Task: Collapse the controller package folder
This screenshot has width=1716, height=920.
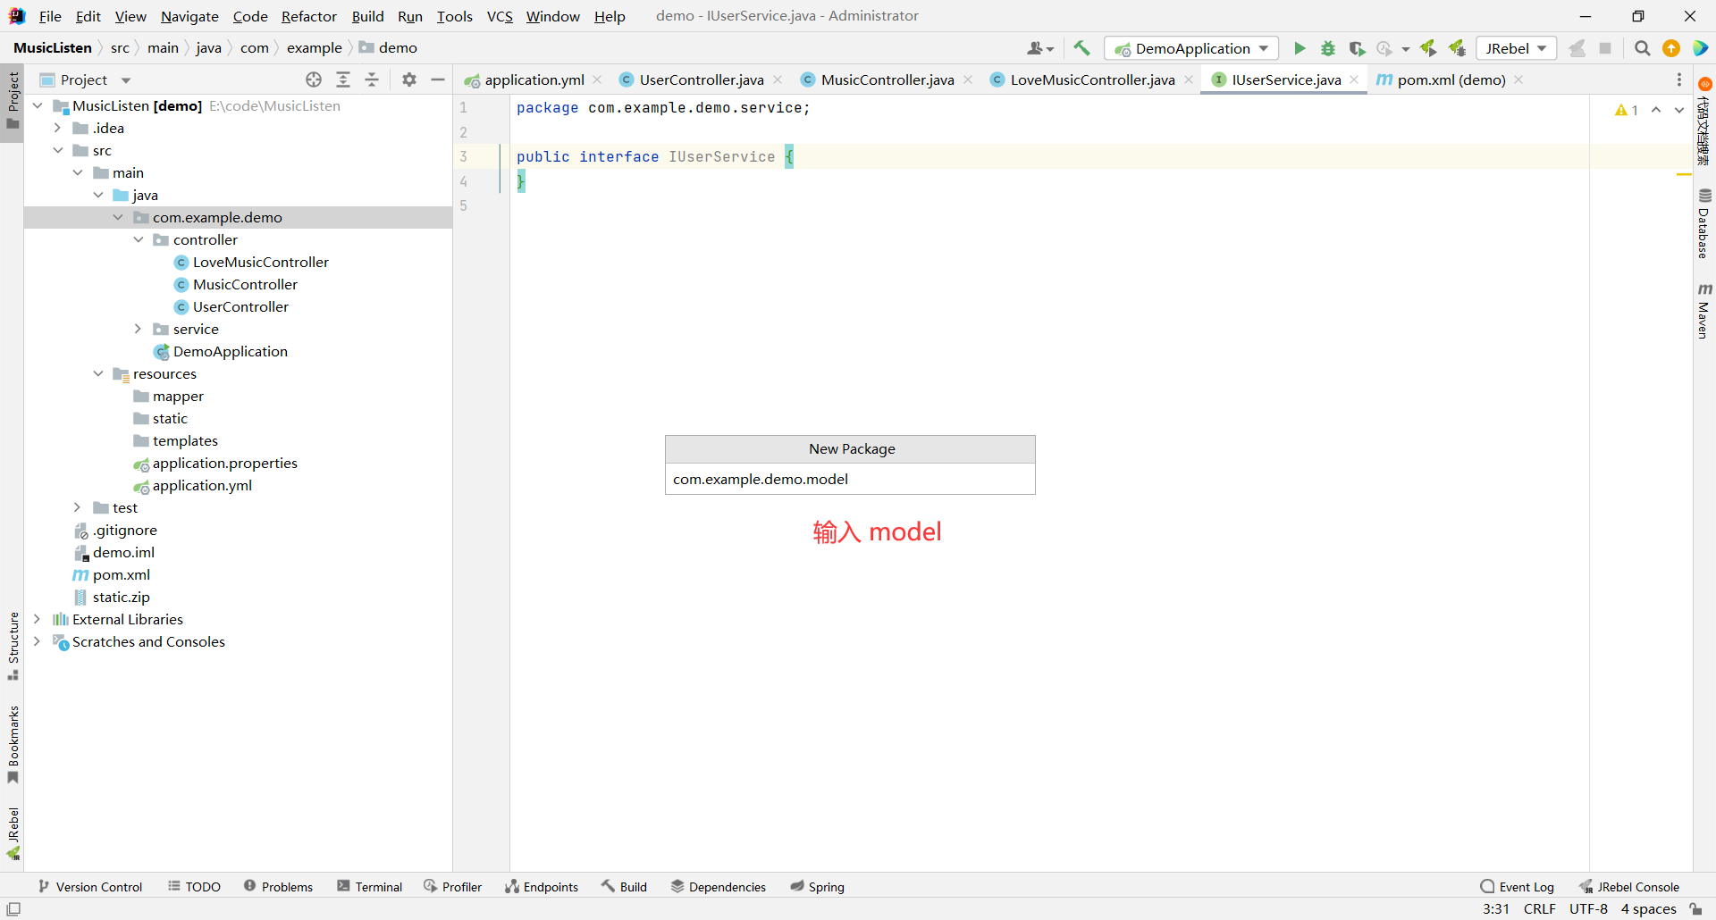Action: (x=138, y=239)
